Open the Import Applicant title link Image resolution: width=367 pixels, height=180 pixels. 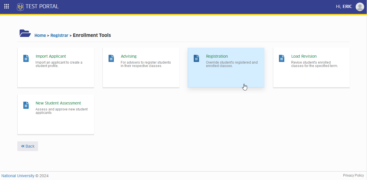(x=51, y=56)
